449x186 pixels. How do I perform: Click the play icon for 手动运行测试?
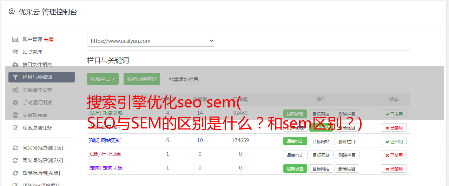coord(15,102)
